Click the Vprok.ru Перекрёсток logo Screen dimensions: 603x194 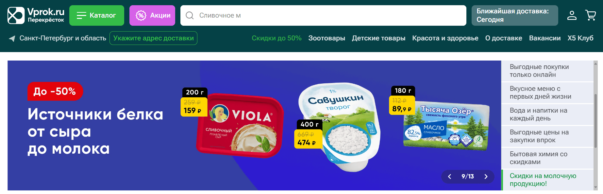pos(36,15)
